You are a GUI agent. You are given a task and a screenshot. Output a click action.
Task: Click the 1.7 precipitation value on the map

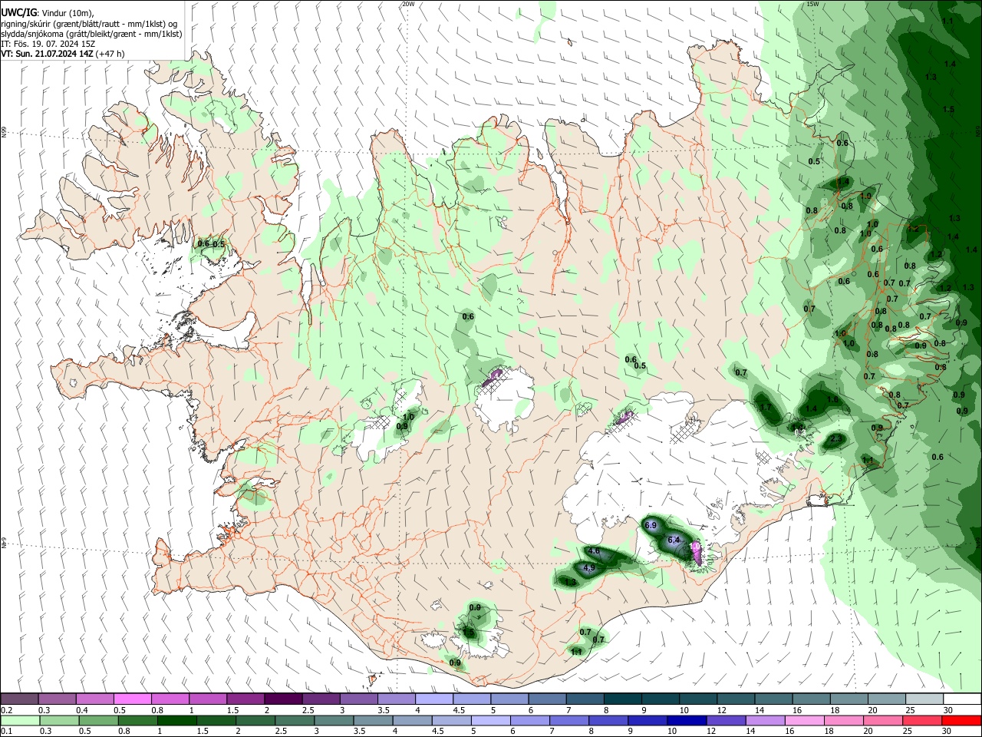[765, 407]
